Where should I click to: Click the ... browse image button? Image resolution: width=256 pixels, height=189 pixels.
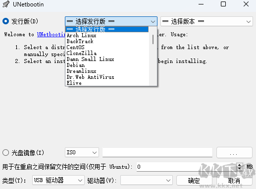[x=234, y=152]
